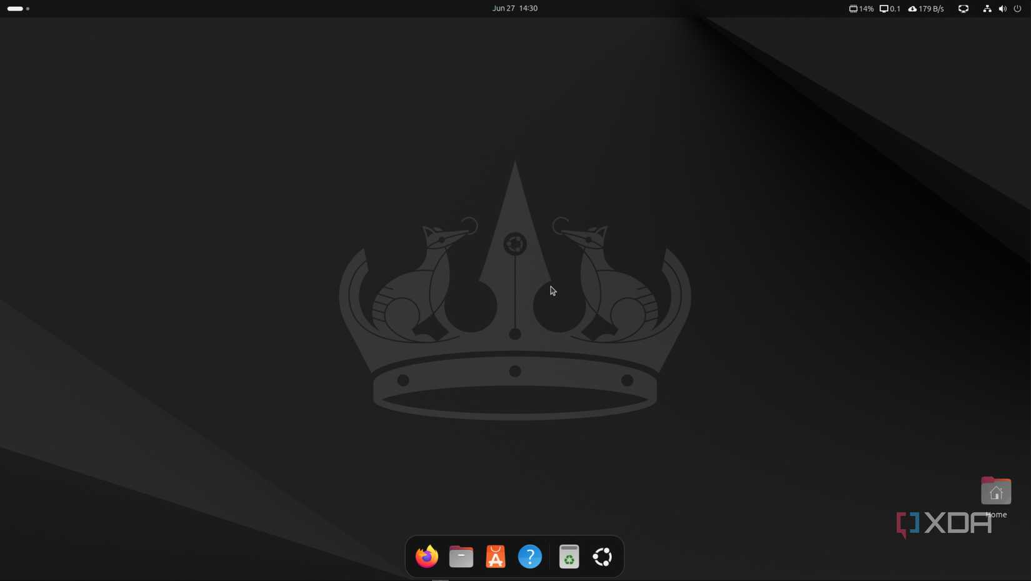Click the wired network icon
The height and width of the screenshot is (581, 1031).
[987, 9]
